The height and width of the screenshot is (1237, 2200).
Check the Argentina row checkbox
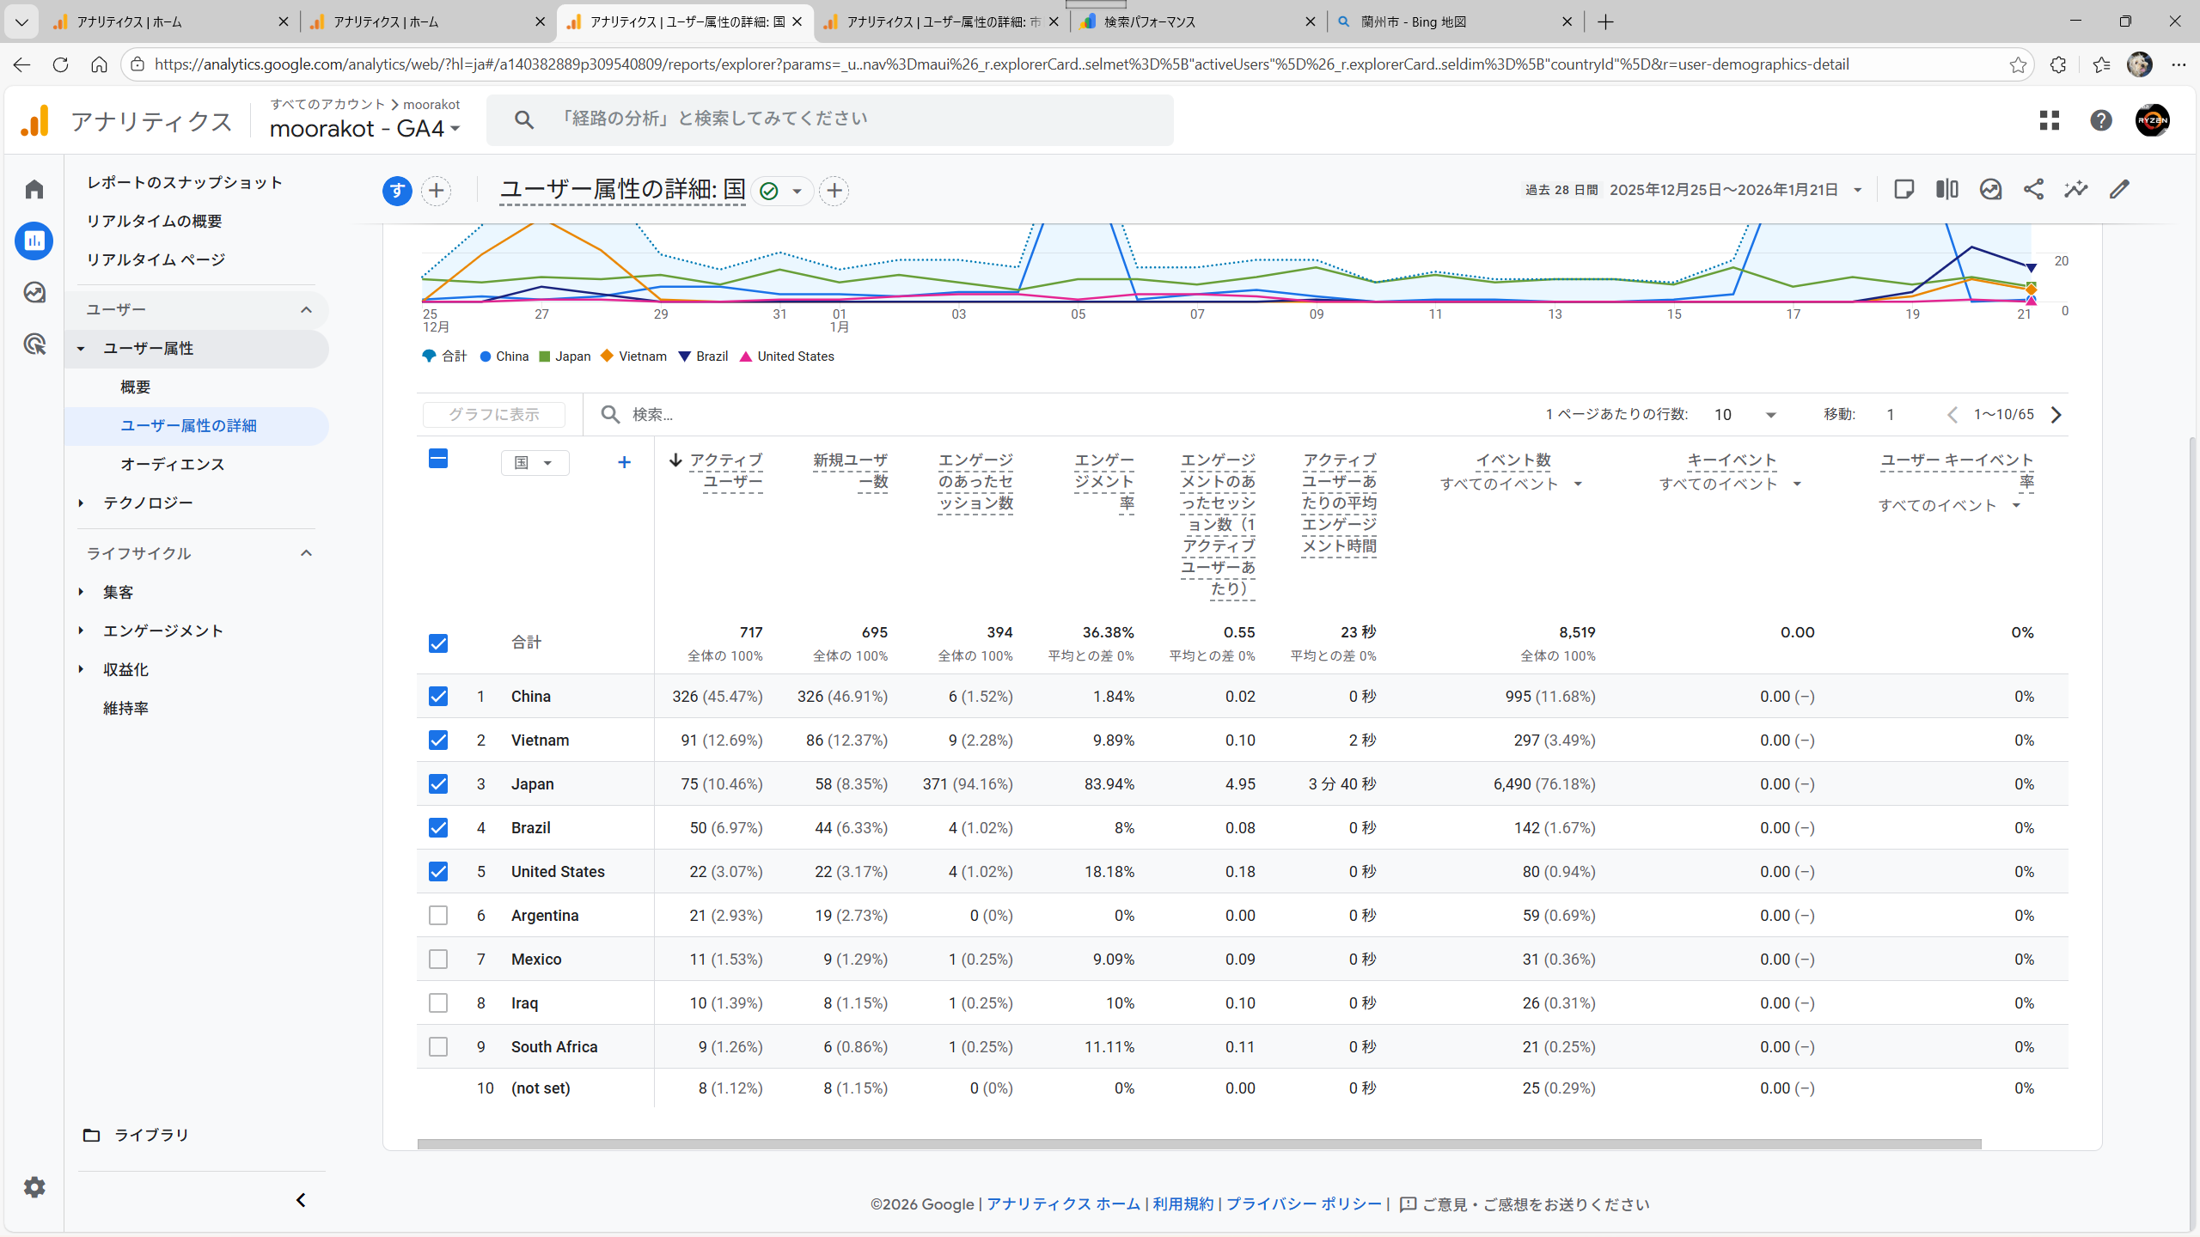[x=438, y=916]
